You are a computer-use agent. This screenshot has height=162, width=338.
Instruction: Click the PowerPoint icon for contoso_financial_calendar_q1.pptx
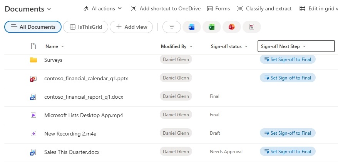(33, 79)
